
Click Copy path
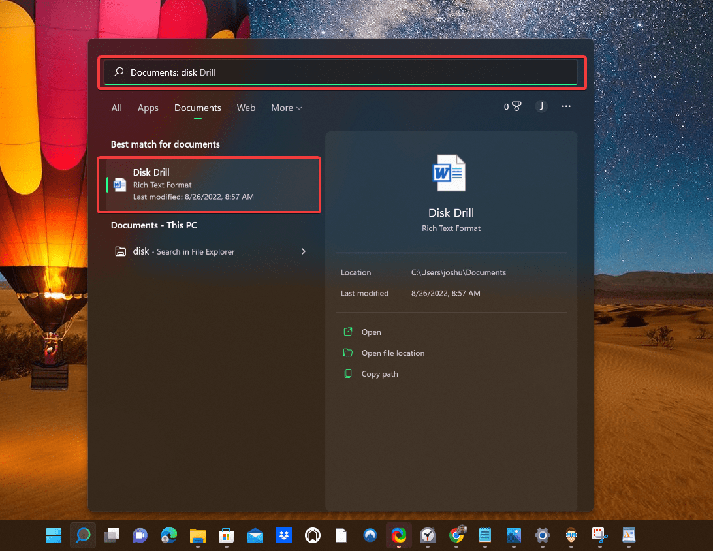[380, 374]
